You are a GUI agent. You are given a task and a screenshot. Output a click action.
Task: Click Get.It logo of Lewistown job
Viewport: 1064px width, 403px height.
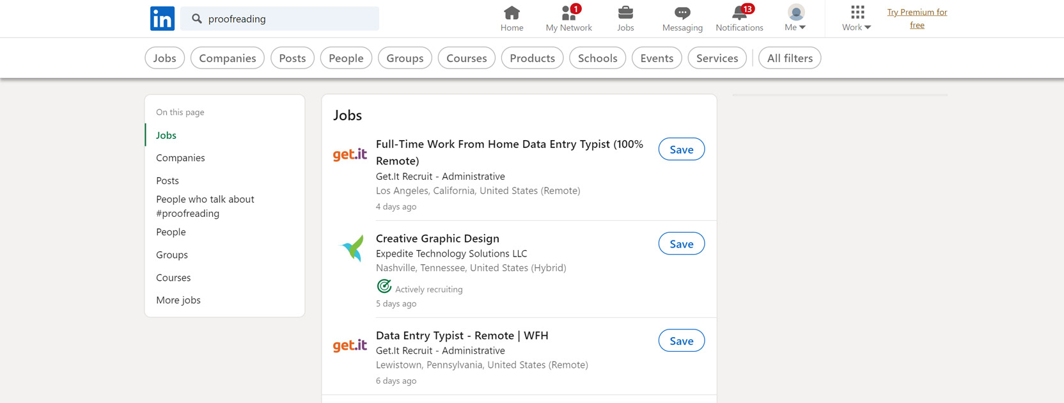tap(350, 345)
